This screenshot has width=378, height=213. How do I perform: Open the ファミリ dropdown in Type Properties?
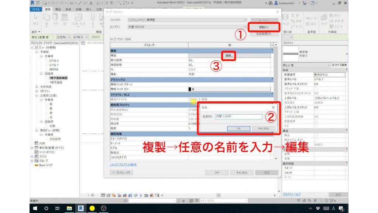(x=244, y=20)
